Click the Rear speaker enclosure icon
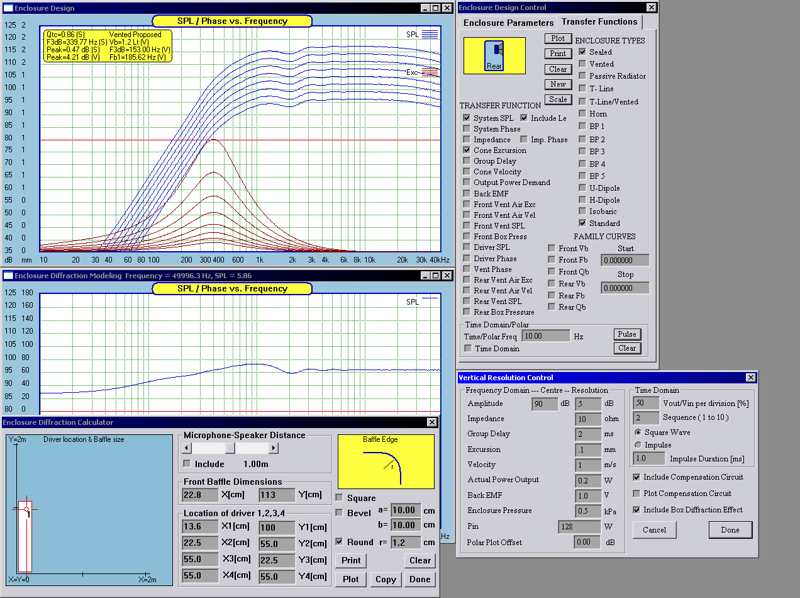Viewport: 800px width, 598px height. [x=494, y=55]
